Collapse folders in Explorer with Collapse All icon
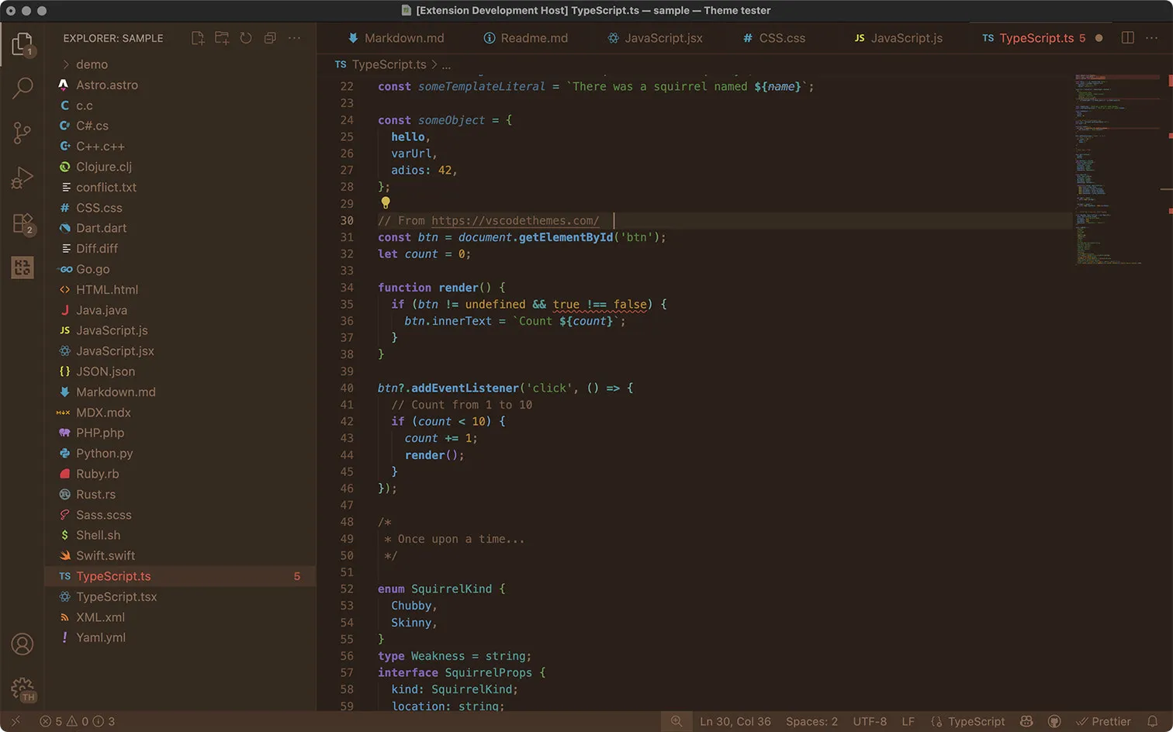Screen dimensions: 1173x732 270,37
